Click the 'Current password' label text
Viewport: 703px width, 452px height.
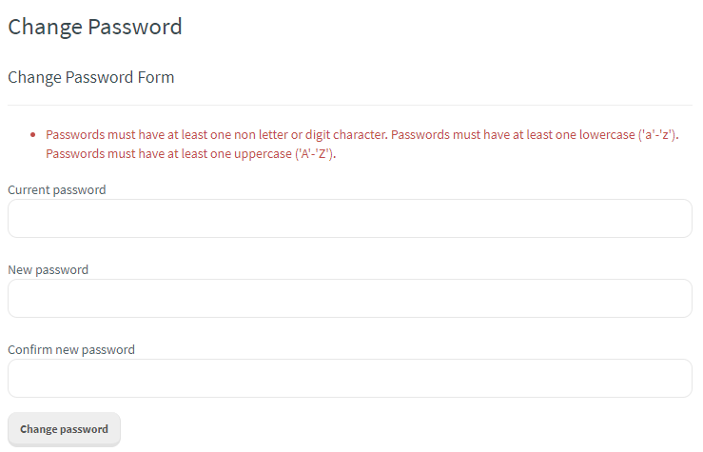57,190
